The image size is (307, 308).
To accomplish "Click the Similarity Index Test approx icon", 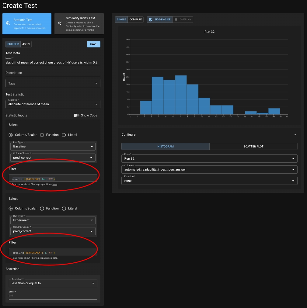I will [60, 23].
